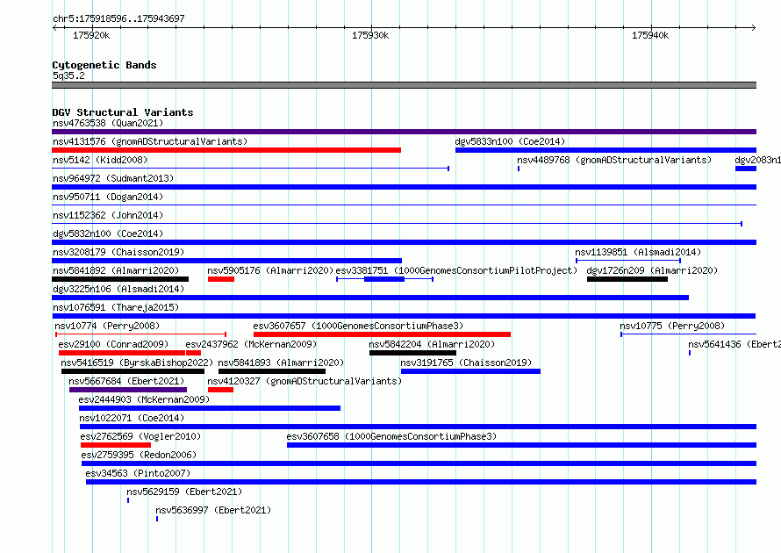Click the left arrow of the ruler

(55, 28)
